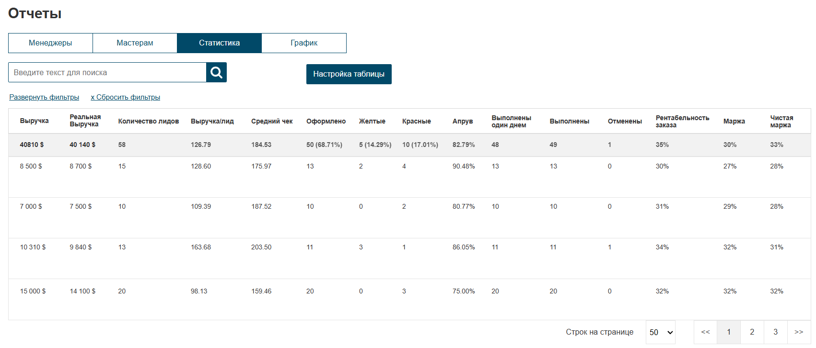Click the total average check 184.53

click(261, 145)
